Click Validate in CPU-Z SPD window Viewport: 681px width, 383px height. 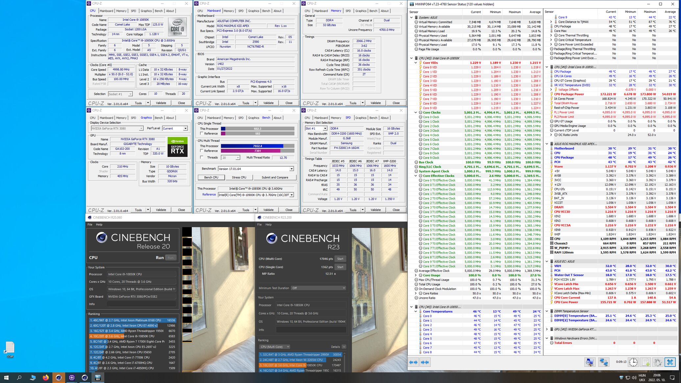376,210
